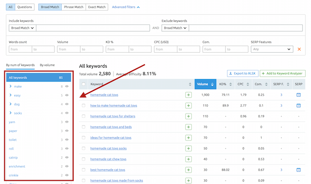Screen dimensions: 311x184
Task: Expand the 'dog' keyword group
Action: pos(11,104)
